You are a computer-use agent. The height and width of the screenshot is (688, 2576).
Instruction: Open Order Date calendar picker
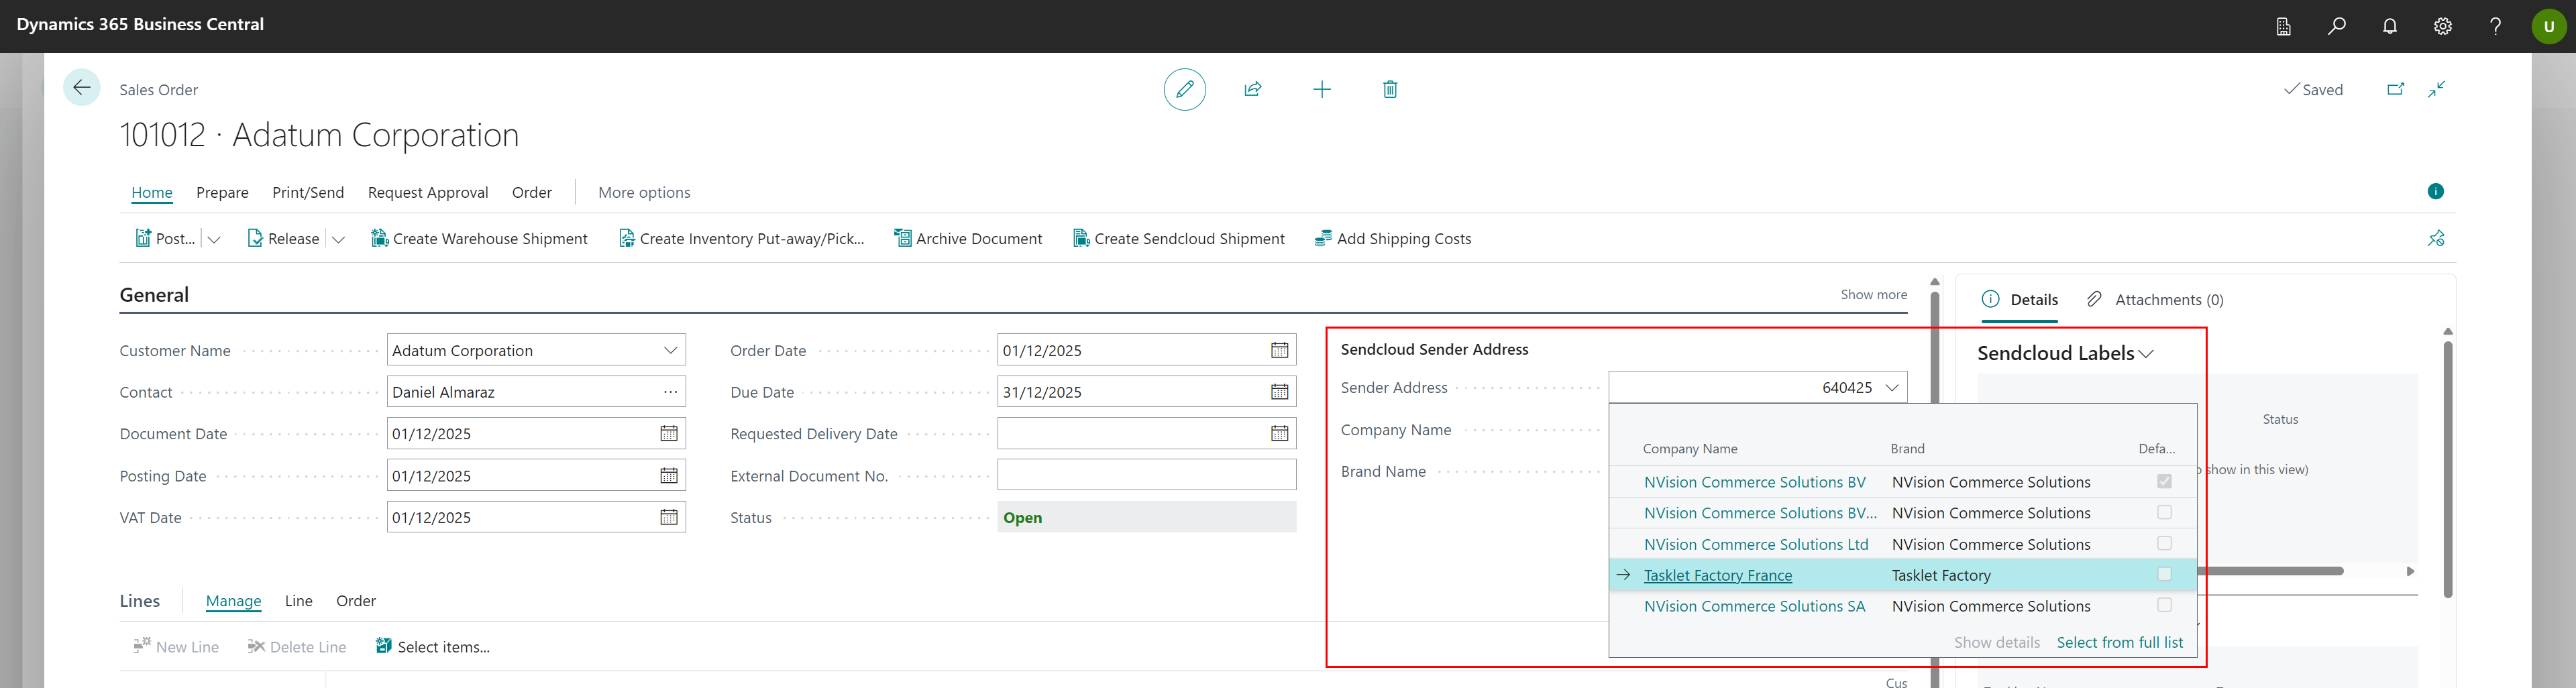tap(1279, 350)
